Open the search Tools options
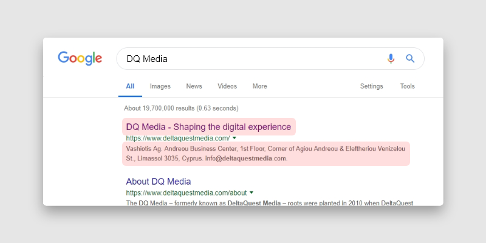 coord(407,86)
